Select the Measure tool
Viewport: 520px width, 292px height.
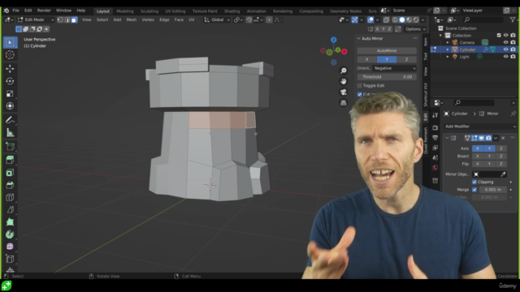click(x=10, y=133)
